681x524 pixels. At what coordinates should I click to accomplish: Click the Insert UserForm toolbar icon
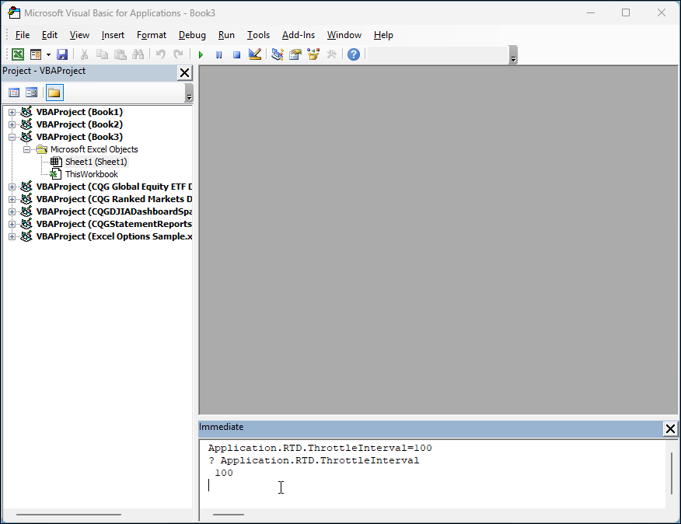(x=36, y=54)
